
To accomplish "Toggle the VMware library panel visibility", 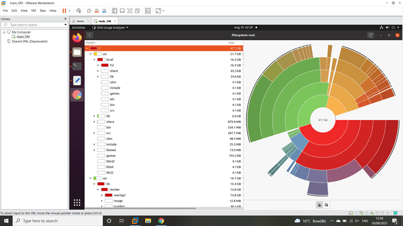I will (x=114, y=10).
